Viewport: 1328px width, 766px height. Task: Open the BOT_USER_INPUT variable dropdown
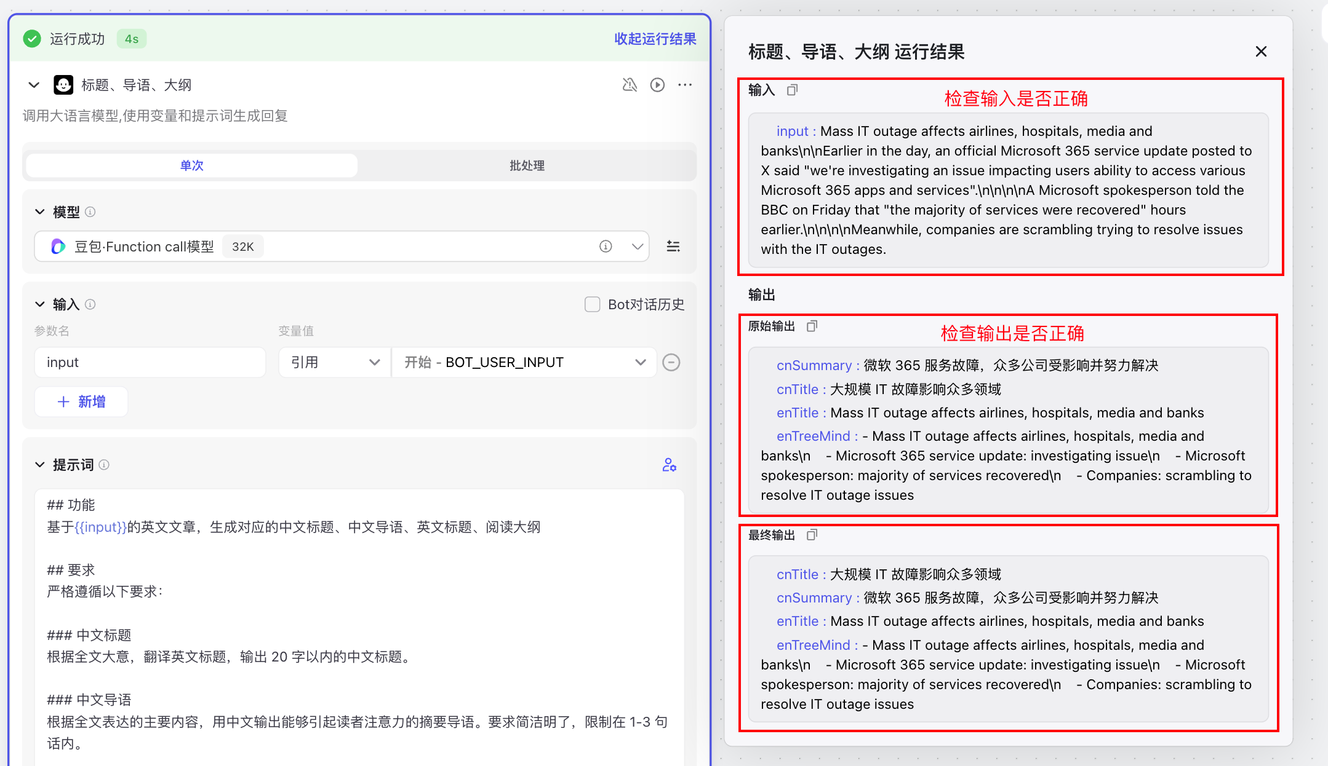pos(524,363)
